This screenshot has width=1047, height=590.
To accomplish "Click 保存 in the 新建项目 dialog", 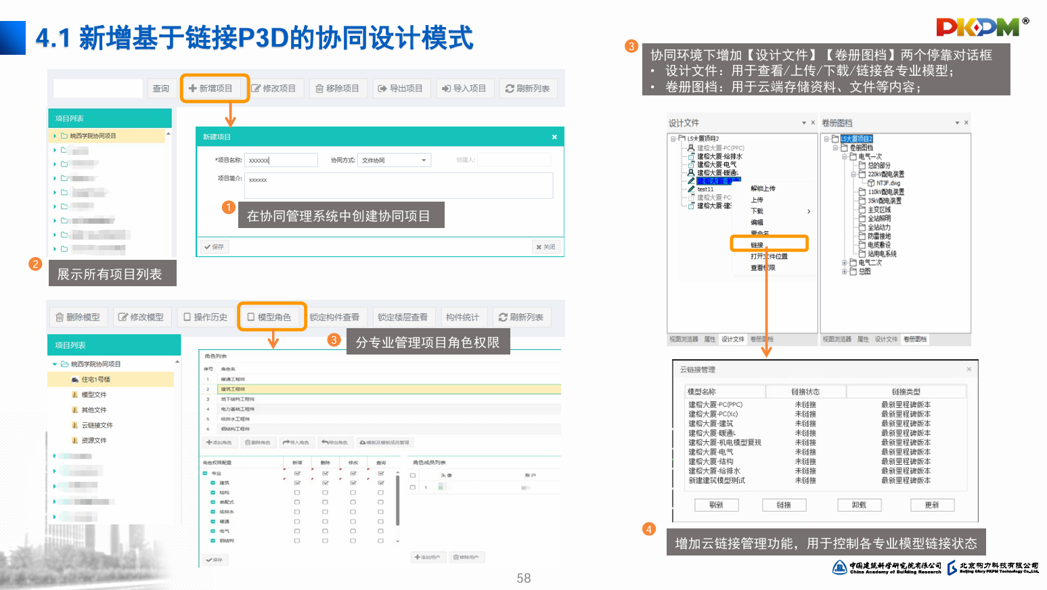I will tap(214, 247).
